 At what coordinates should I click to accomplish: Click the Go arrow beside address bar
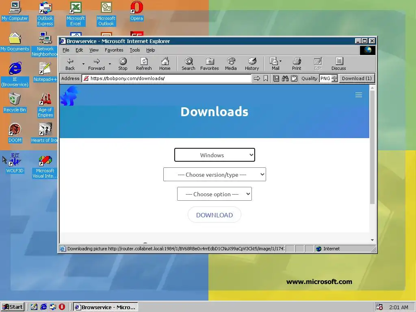tap(257, 78)
